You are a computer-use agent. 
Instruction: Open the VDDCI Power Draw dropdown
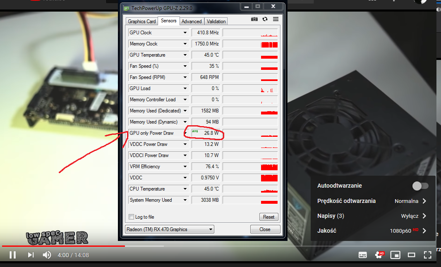[185, 155]
